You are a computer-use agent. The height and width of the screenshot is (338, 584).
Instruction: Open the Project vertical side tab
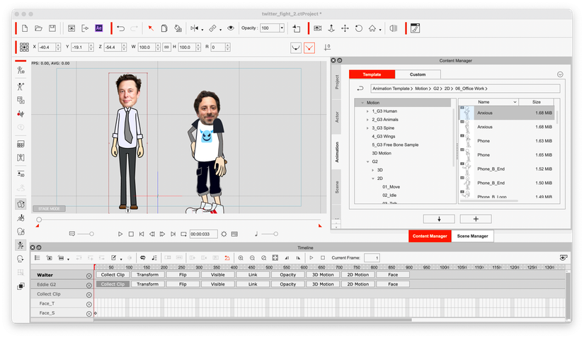(x=337, y=82)
